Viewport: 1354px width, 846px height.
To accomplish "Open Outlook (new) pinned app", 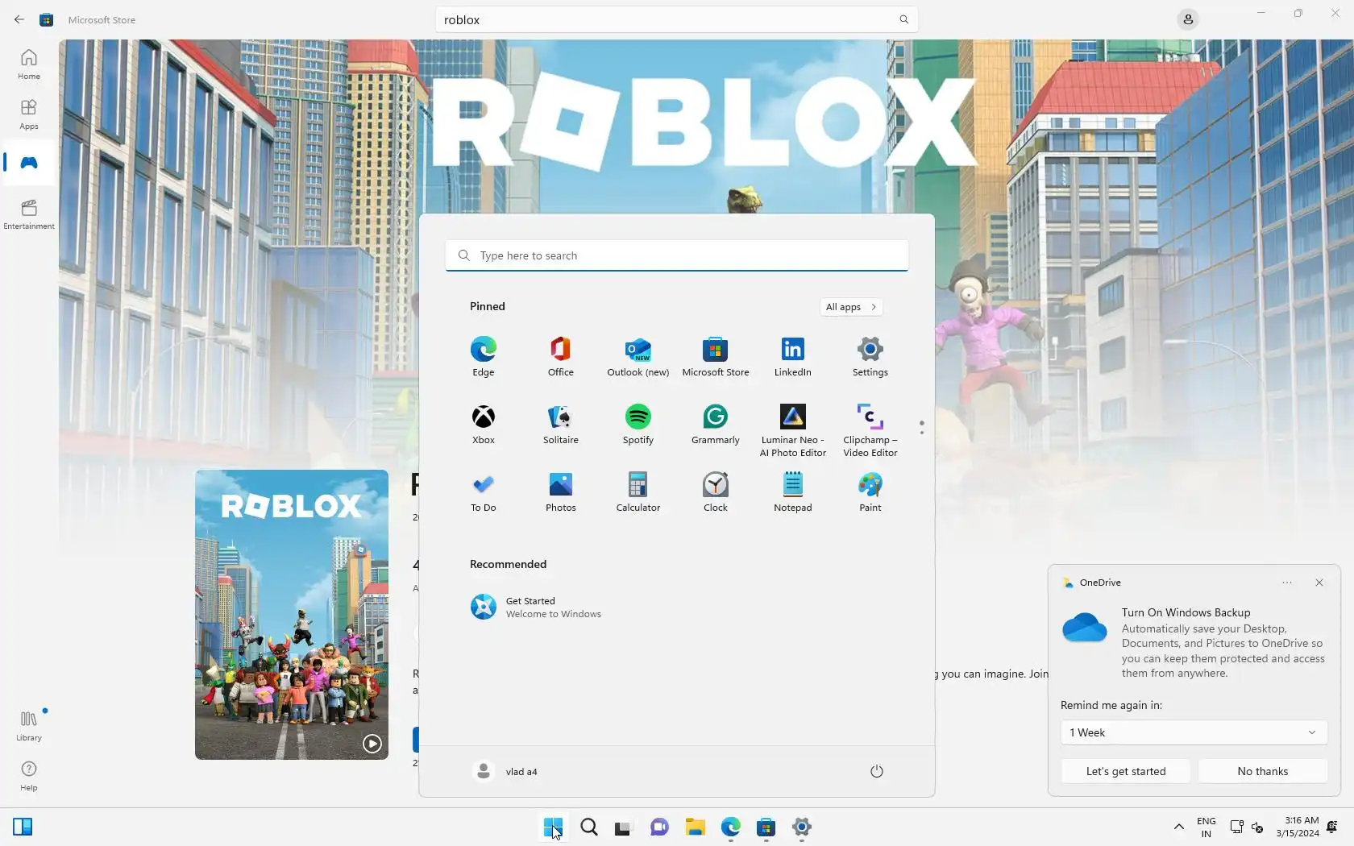I will [x=638, y=357].
